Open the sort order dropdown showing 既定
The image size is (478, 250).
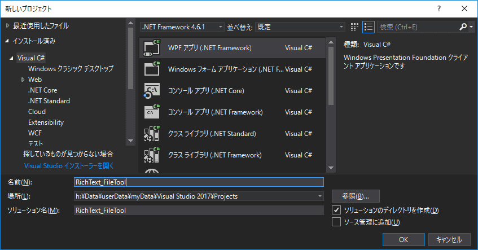click(300, 27)
